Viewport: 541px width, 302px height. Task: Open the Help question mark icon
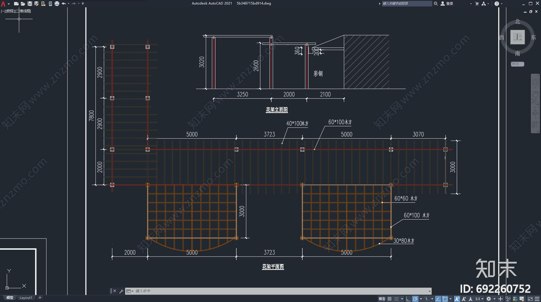pyautogui.click(x=497, y=3)
